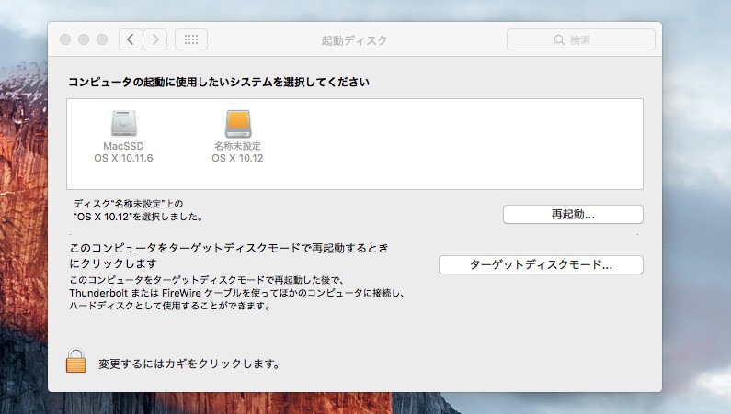The height and width of the screenshot is (414, 731).
Task: Click the OS X 10.12 label under 名称未設定
Action: [x=238, y=158]
